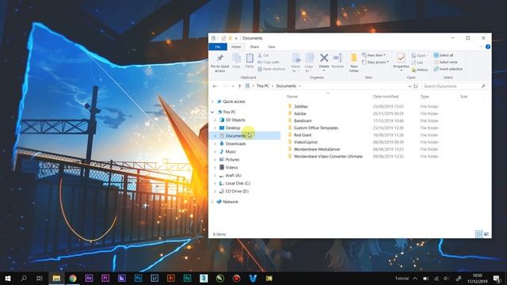507x285 pixels.
Task: Click the Back navigation arrow
Action: (x=215, y=86)
